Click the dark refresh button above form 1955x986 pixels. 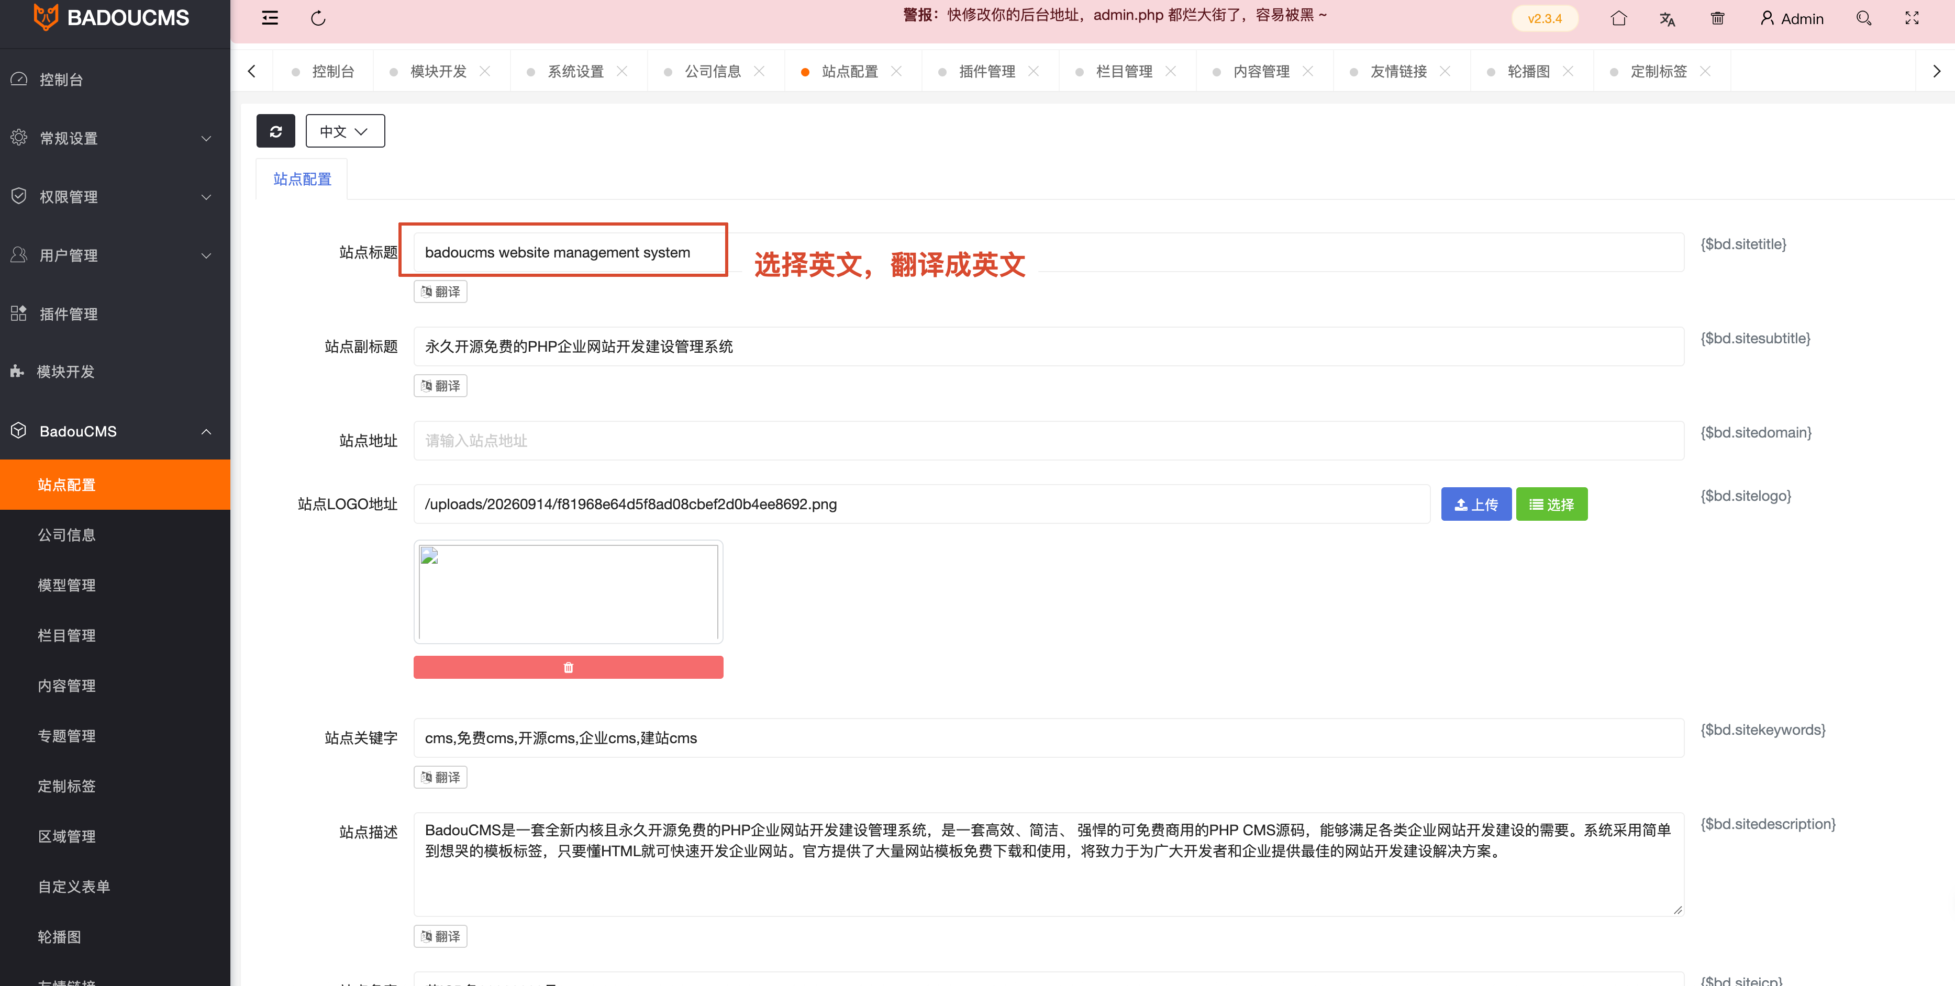[x=275, y=131]
